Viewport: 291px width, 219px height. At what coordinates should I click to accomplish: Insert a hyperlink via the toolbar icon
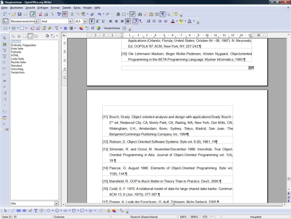click(x=118, y=14)
